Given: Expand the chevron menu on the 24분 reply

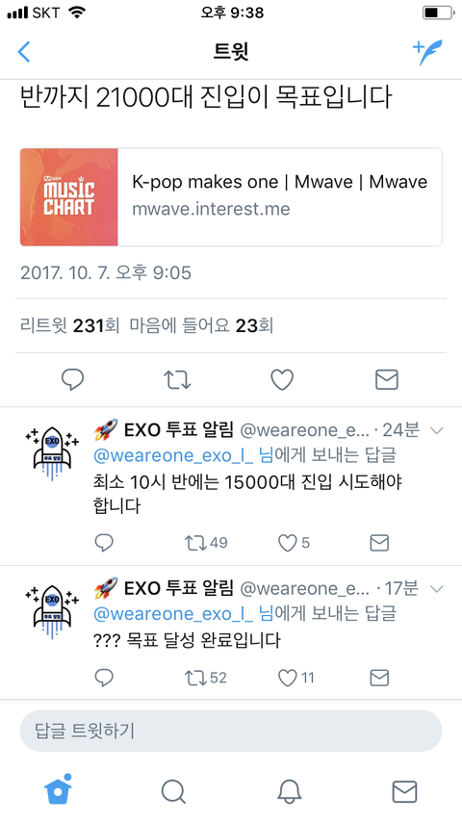Looking at the screenshot, I should 436,431.
